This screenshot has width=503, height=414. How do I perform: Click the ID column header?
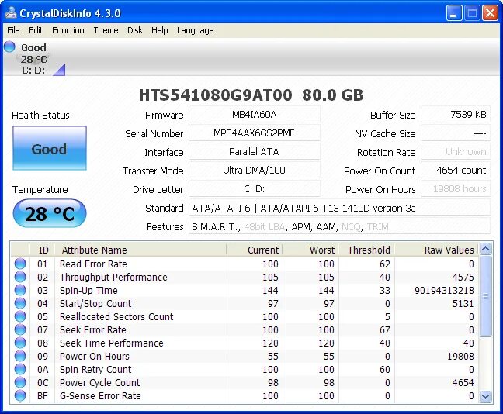click(x=42, y=250)
